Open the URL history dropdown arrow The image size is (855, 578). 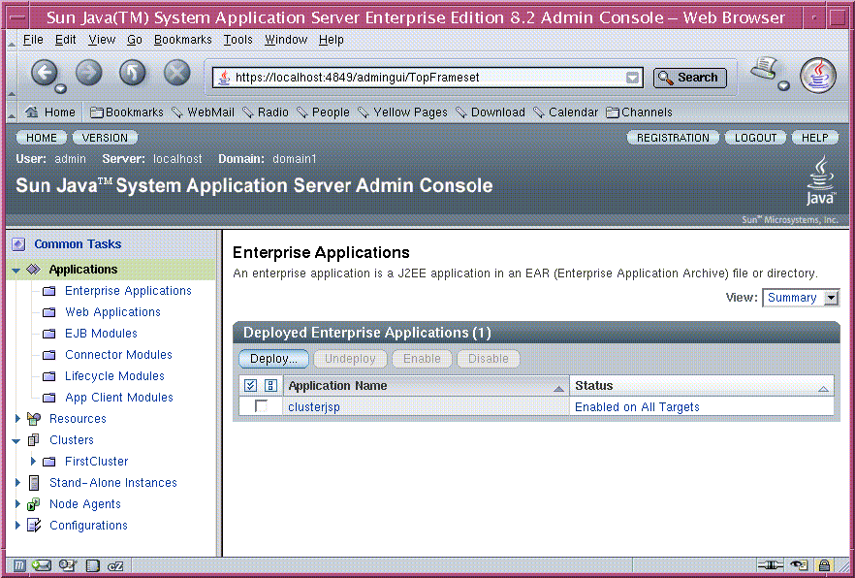coord(632,78)
